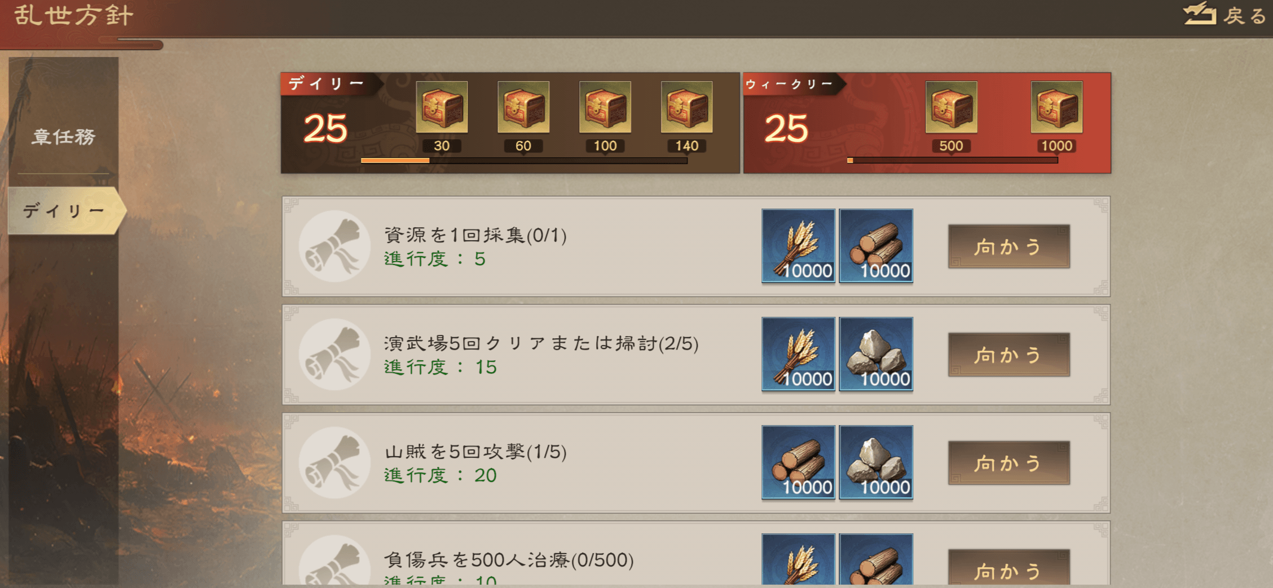Click the daily progress bar

[524, 161]
